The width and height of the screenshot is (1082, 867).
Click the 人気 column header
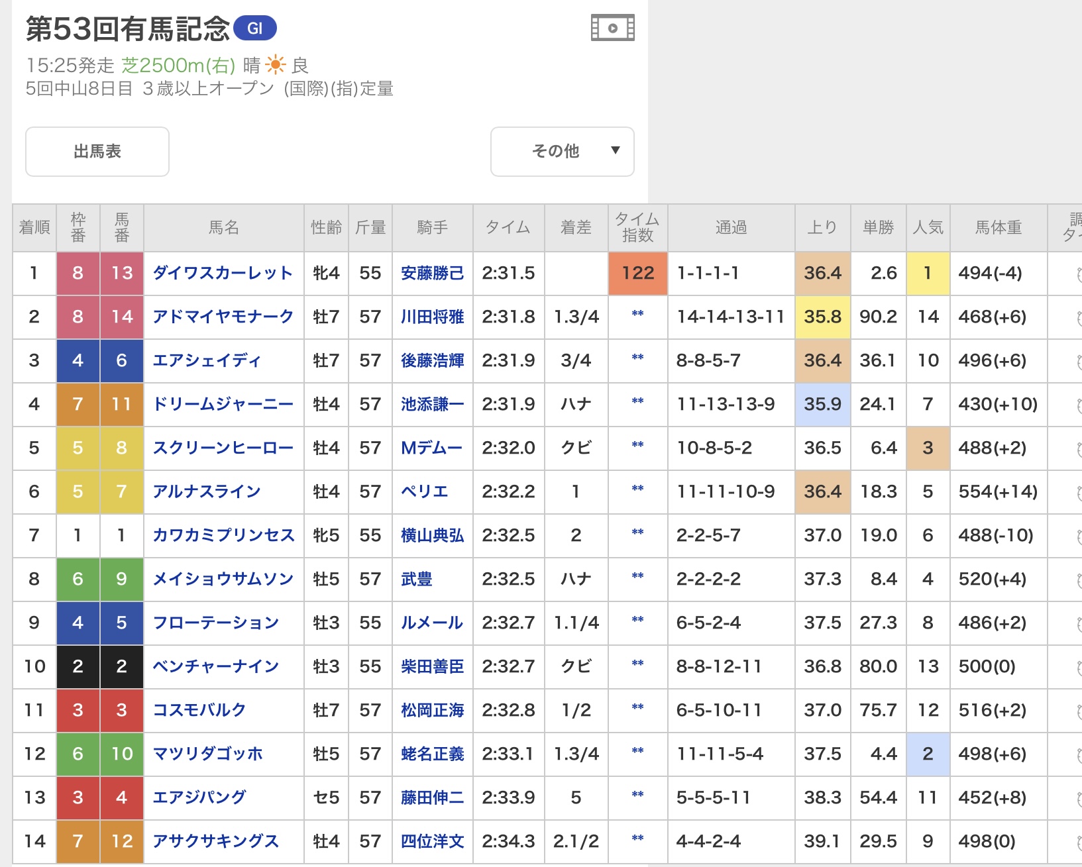(x=928, y=228)
